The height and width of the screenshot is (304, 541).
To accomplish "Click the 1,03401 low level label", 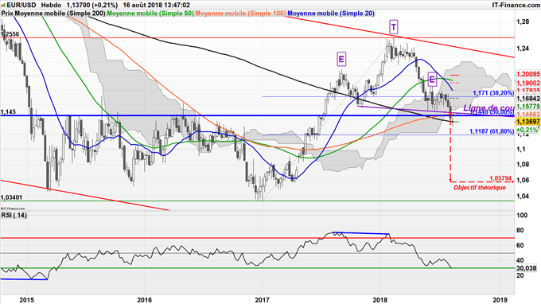I will (x=12, y=197).
